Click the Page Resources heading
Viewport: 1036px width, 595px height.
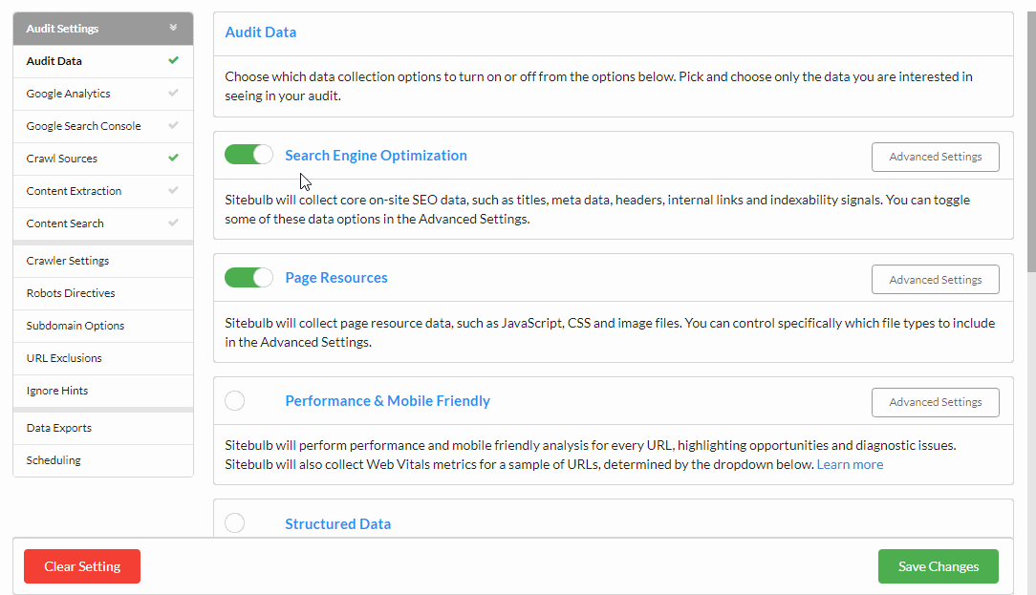336,277
